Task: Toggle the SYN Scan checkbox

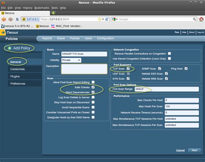Action: point(128,78)
